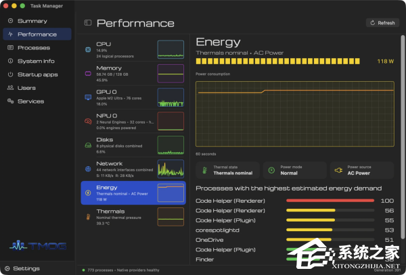Image resolution: width=406 pixels, height=275 pixels.
Task: Click the power source plug icon
Action: pyautogui.click(x=338, y=170)
